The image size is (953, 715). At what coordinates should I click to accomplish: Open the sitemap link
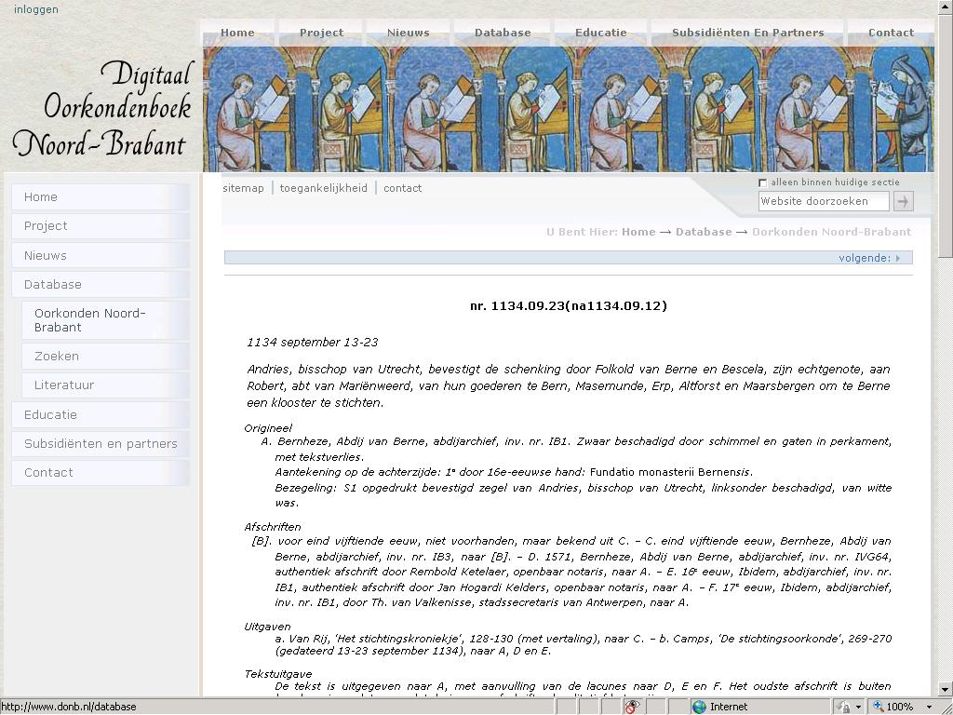243,188
